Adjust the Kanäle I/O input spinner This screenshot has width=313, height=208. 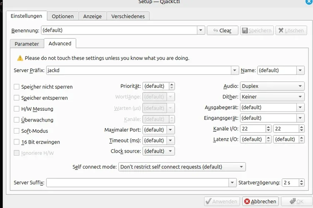pyautogui.click(x=268, y=129)
